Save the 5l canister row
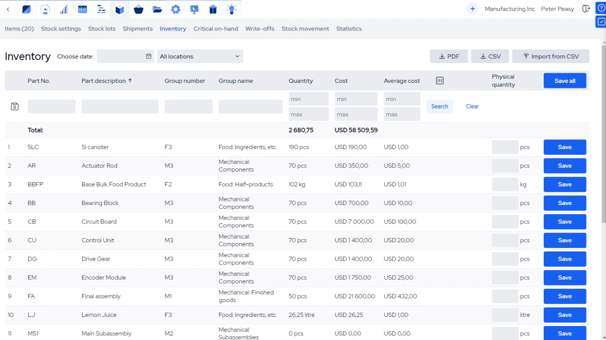This screenshot has width=606, height=340. point(565,147)
